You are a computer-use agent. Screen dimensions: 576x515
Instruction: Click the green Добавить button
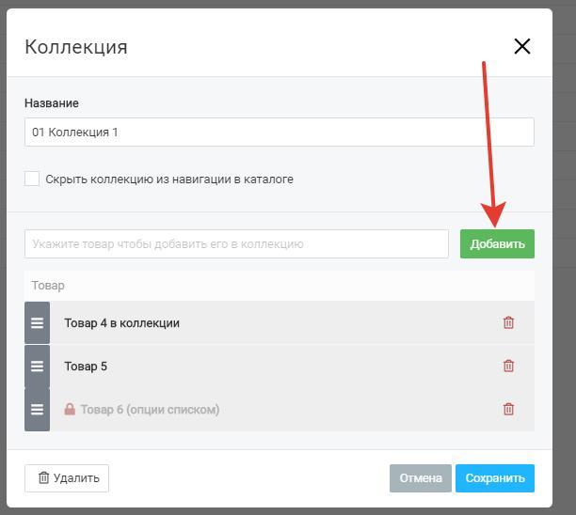coord(497,244)
